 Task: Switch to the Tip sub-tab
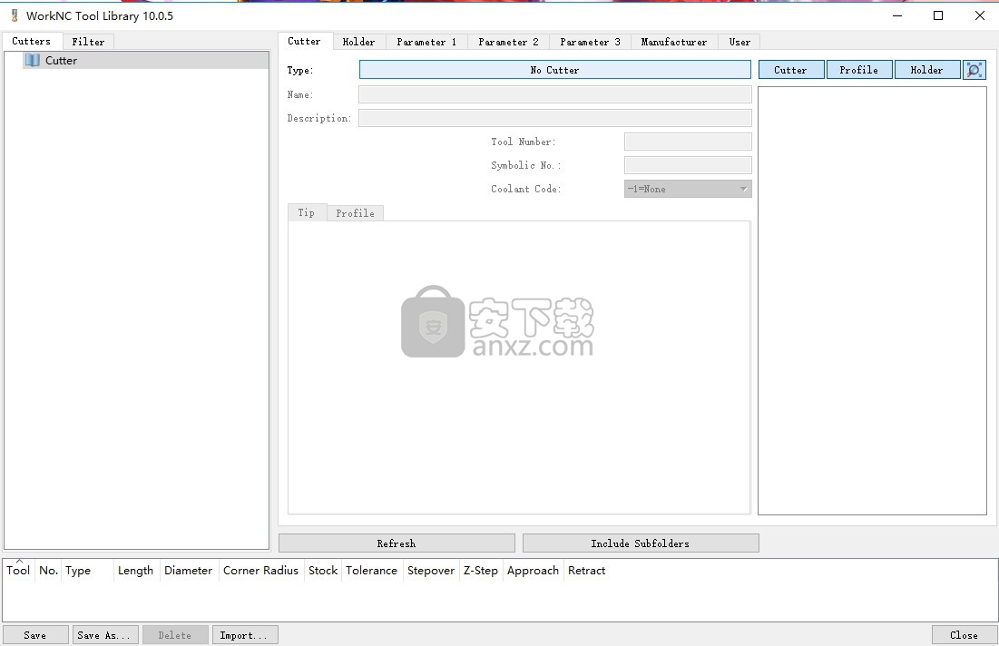[x=307, y=213]
